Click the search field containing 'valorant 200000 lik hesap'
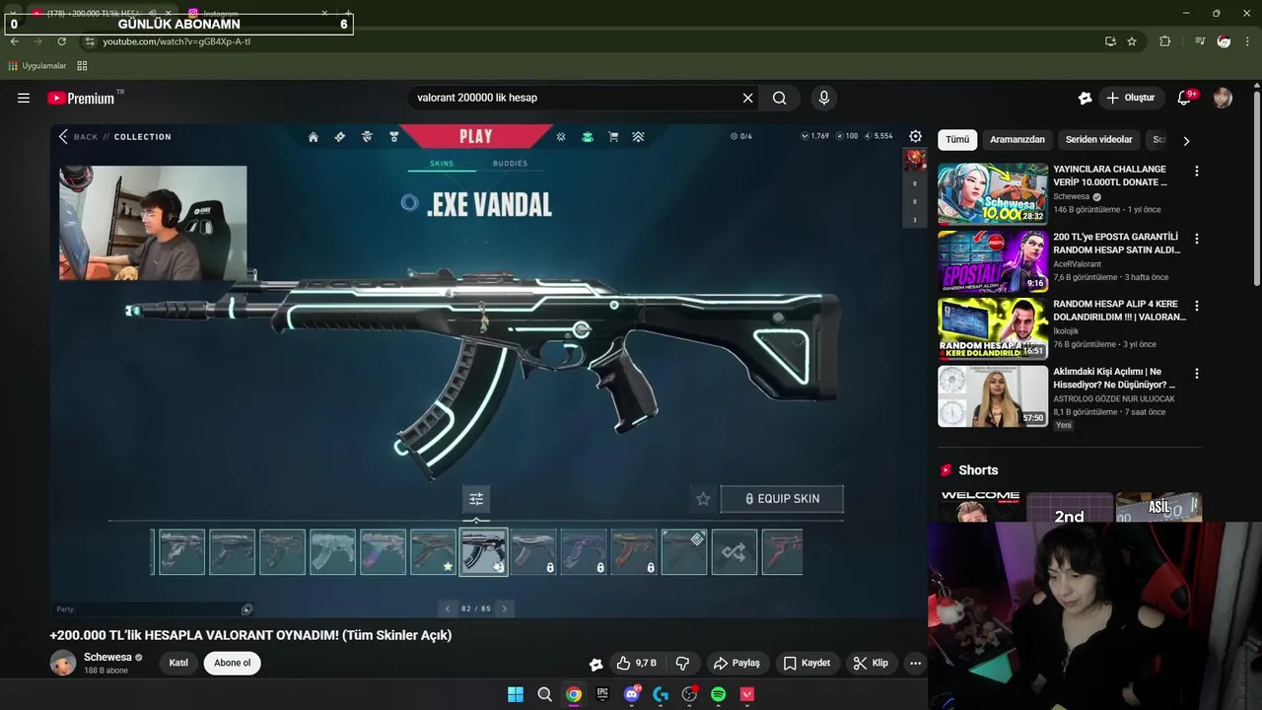 [x=574, y=98]
